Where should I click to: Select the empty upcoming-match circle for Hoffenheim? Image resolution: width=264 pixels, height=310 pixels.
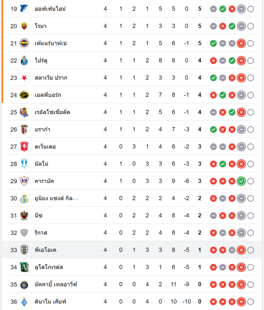251,9
